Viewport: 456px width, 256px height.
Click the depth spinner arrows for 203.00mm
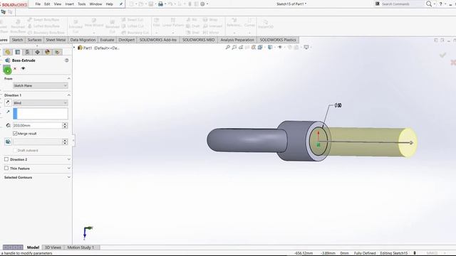click(65, 125)
